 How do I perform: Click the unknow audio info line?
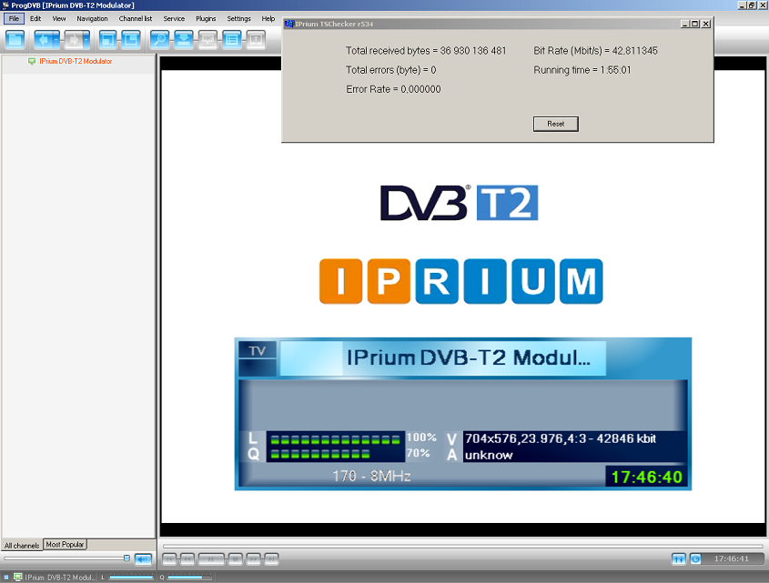[x=489, y=455]
